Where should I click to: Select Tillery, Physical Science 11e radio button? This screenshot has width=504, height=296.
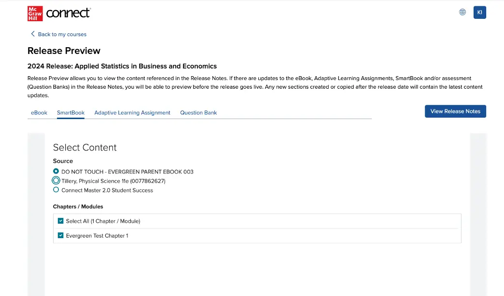[x=56, y=180]
